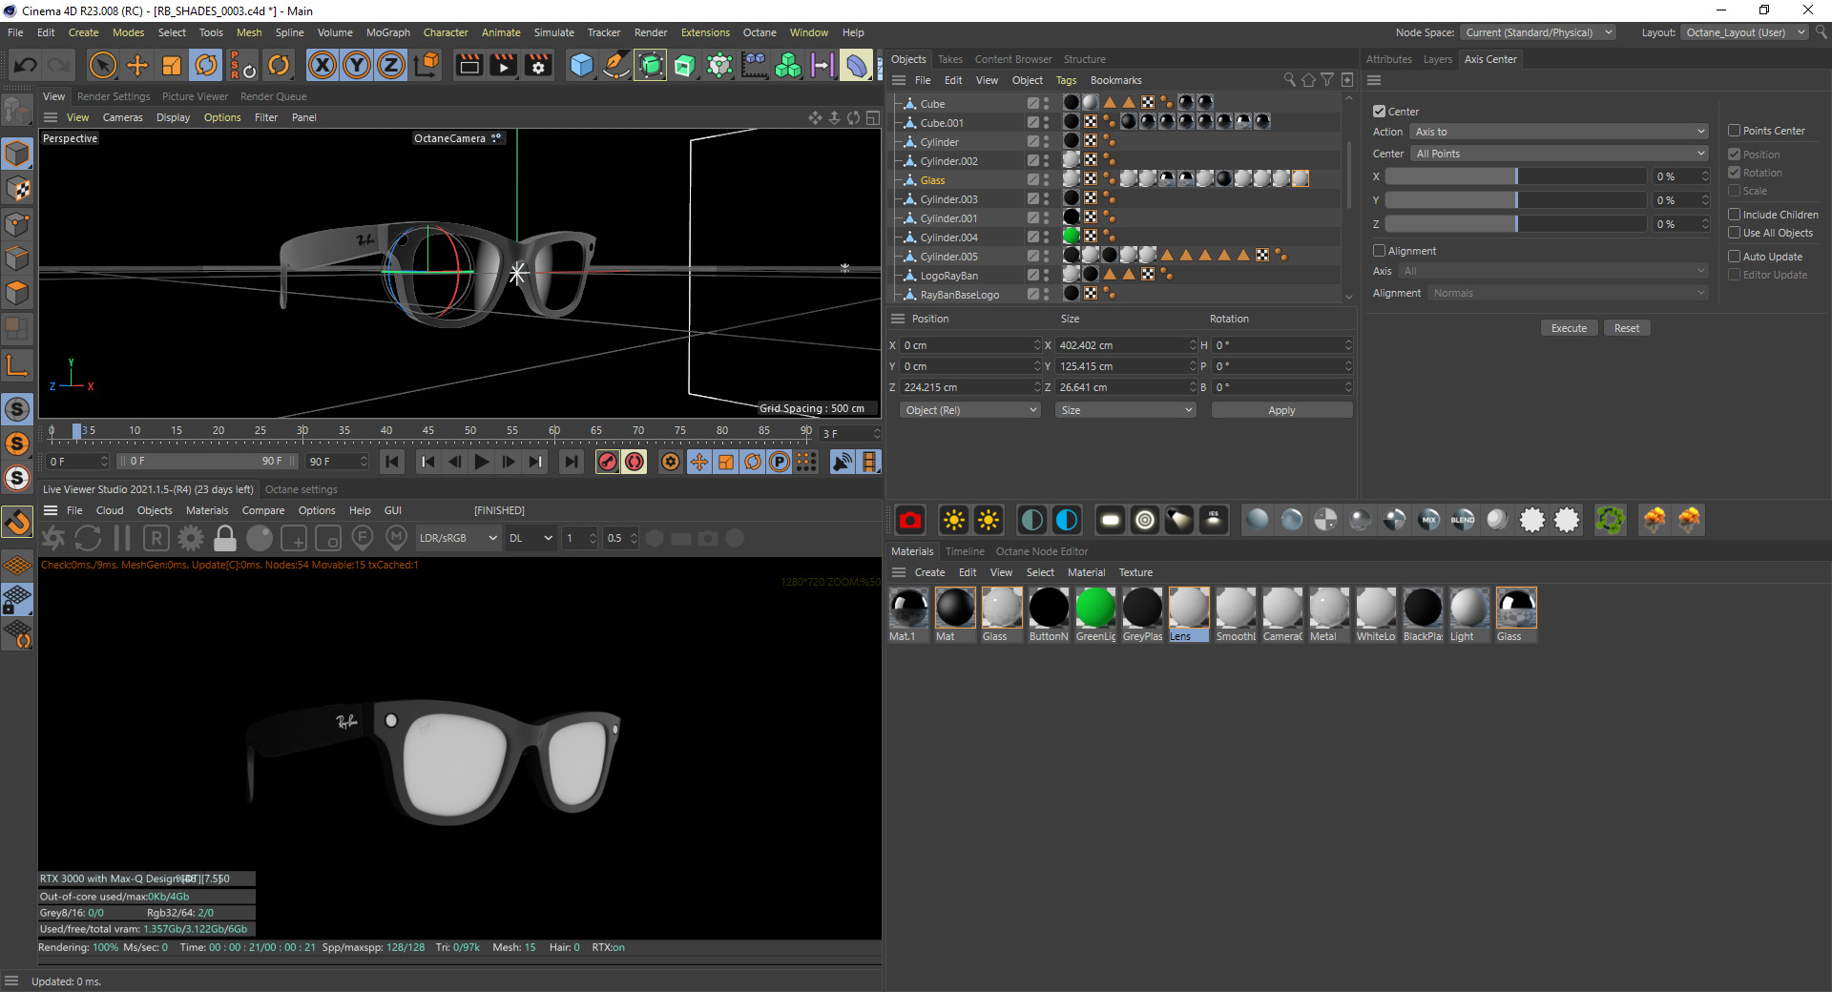Select the Scale tool icon
Screen dimensions: 1832x992
point(172,65)
